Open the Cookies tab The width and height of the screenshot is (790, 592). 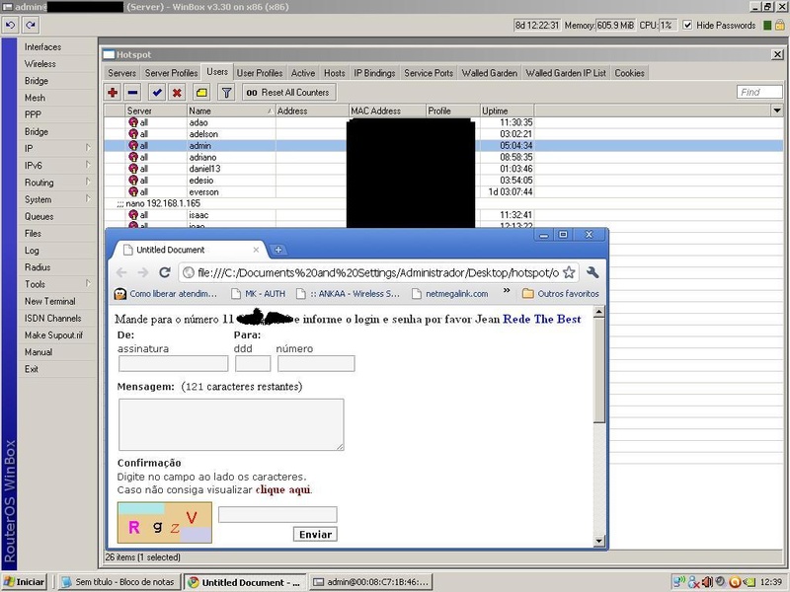(x=629, y=73)
